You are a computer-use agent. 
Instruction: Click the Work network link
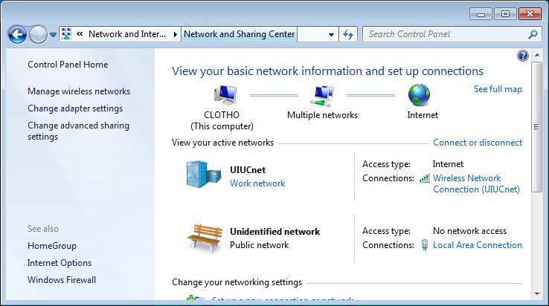tap(257, 183)
